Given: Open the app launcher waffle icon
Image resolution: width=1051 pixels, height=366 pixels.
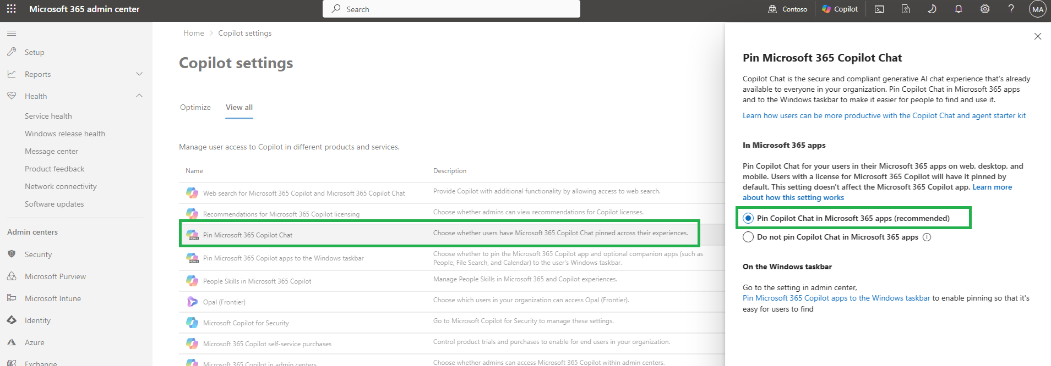Looking at the screenshot, I should click(x=12, y=9).
